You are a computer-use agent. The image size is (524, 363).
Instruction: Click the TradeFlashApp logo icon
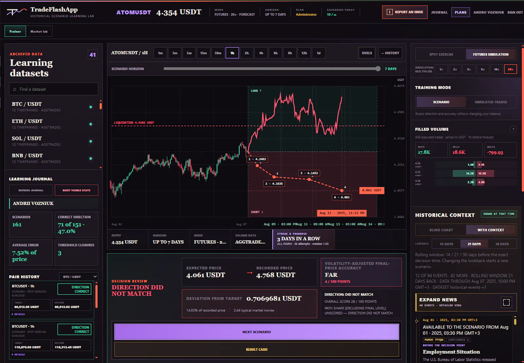point(16,12)
